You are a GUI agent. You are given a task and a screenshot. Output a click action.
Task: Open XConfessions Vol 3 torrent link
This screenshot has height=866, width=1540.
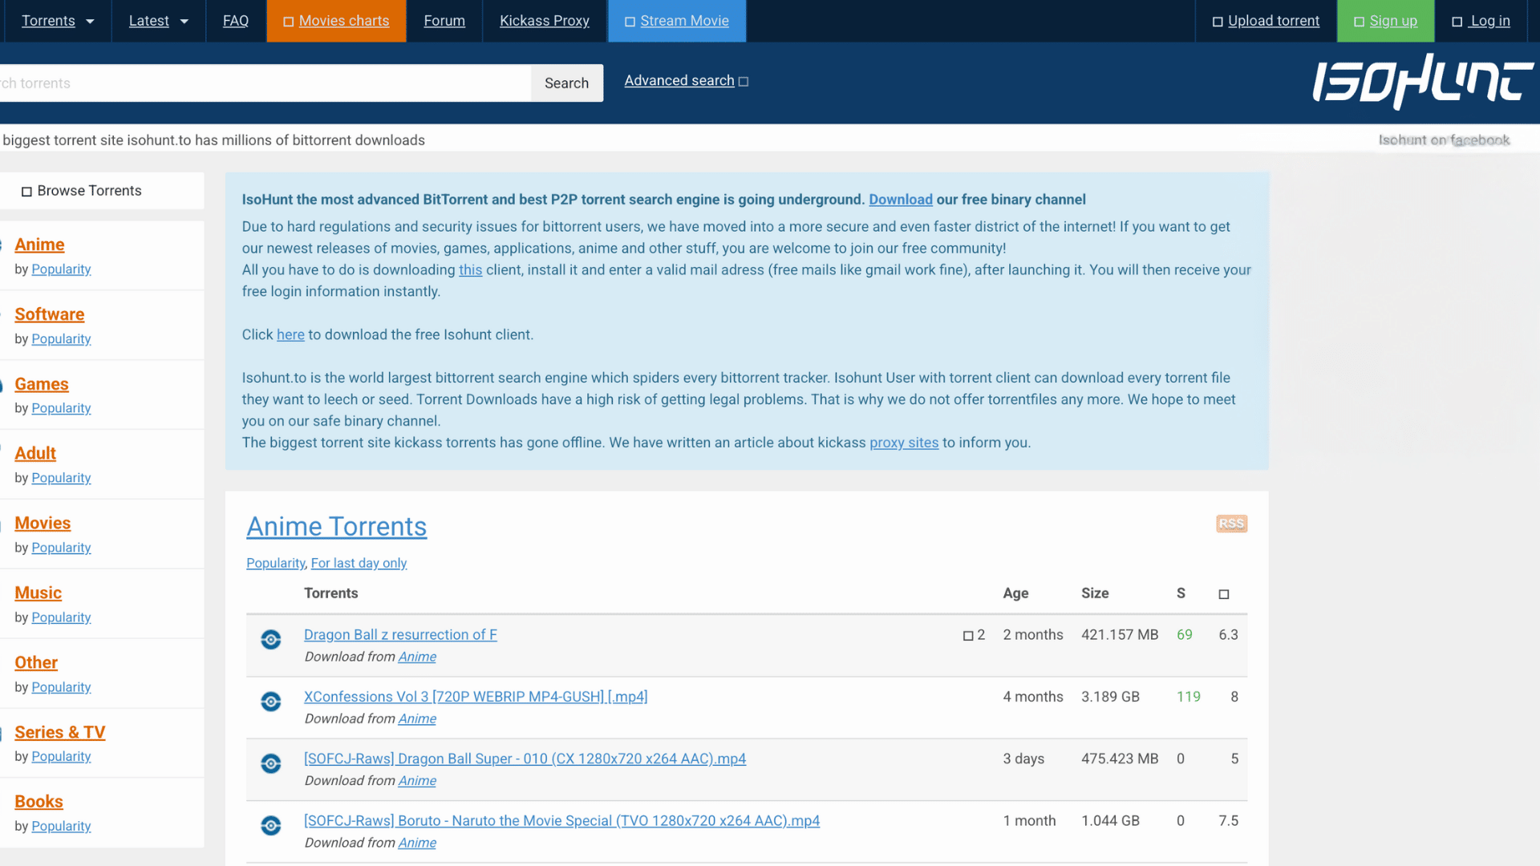476,697
